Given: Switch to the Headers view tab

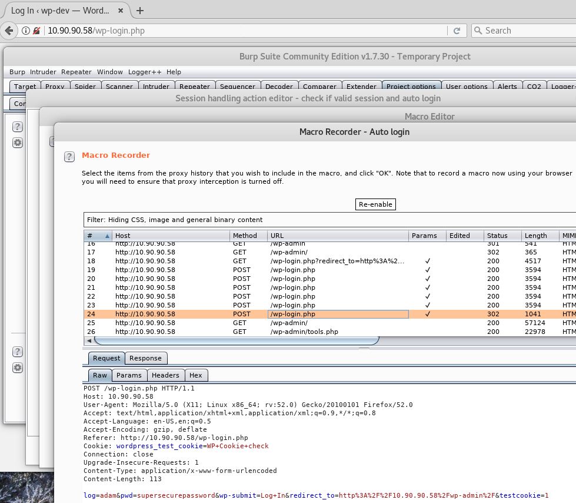Looking at the screenshot, I should (165, 375).
